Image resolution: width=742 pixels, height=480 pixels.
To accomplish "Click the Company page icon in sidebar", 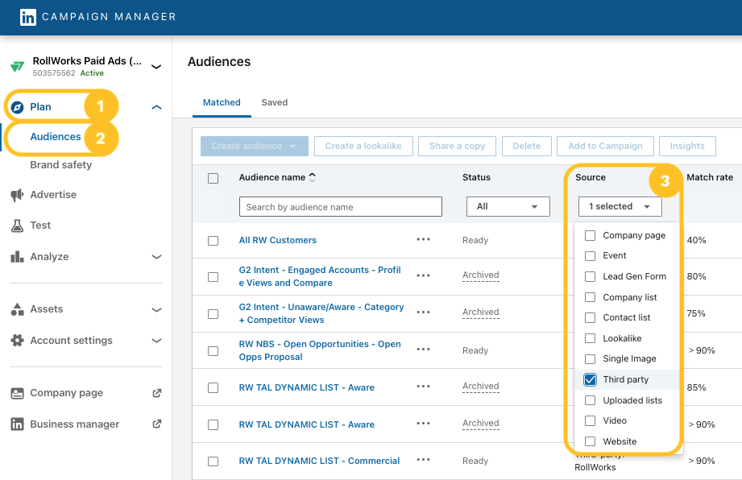I will [x=18, y=392].
